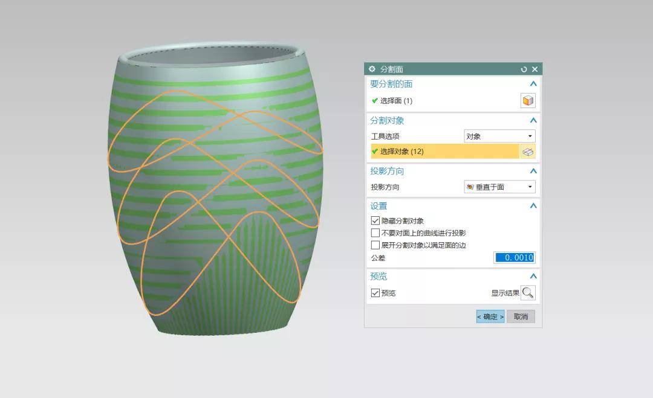
Task: Click the 公差 tolerance input field
Action: (514, 258)
